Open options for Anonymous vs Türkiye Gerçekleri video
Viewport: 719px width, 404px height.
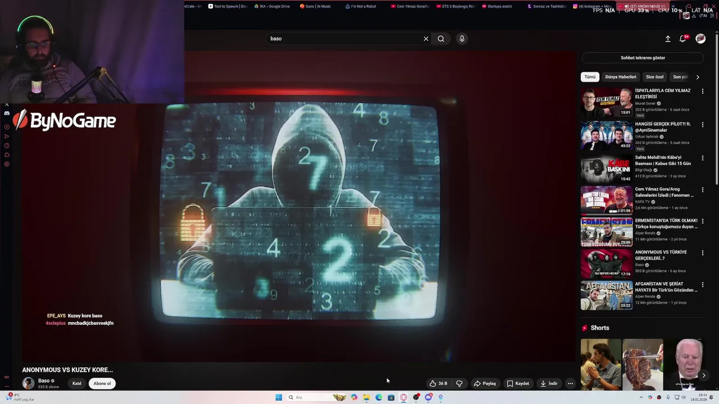click(702, 253)
